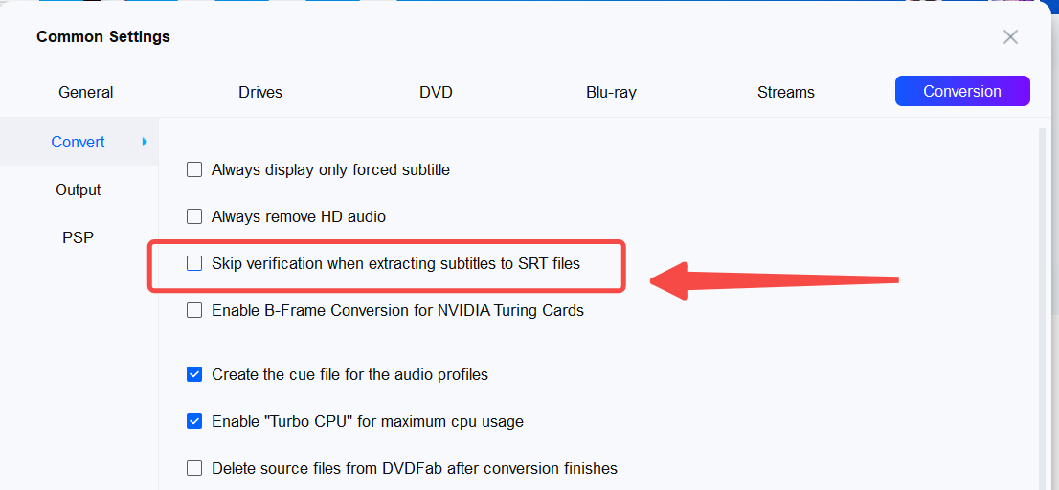The width and height of the screenshot is (1059, 490).
Task: Open the PSP settings section
Action: (x=79, y=237)
